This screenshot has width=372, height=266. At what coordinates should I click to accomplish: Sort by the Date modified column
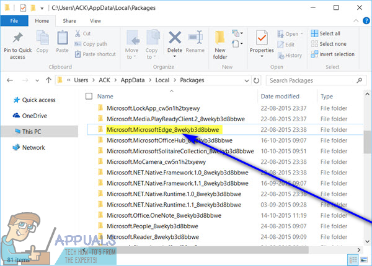(x=280, y=97)
